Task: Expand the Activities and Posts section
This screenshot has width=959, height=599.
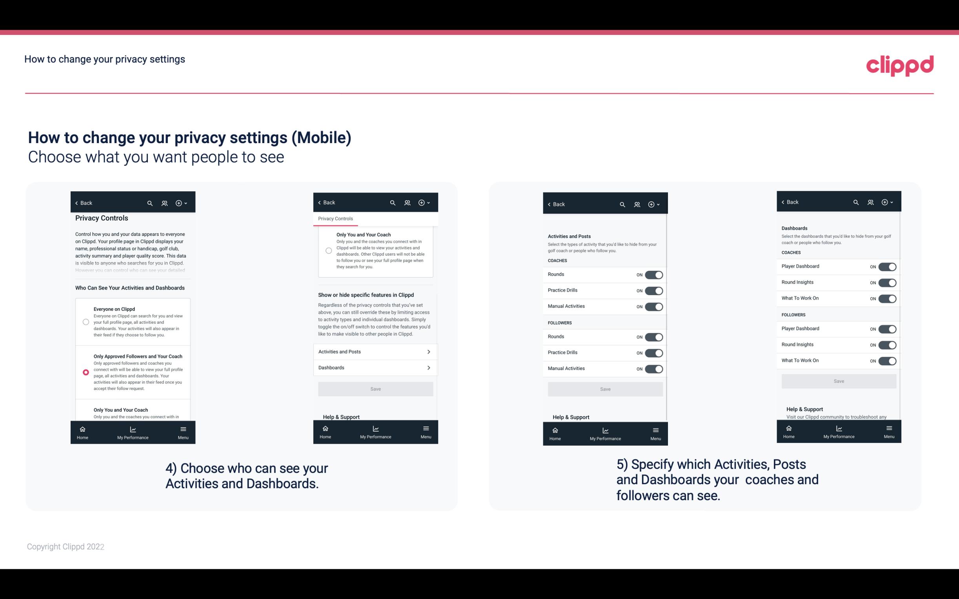Action: pos(375,351)
